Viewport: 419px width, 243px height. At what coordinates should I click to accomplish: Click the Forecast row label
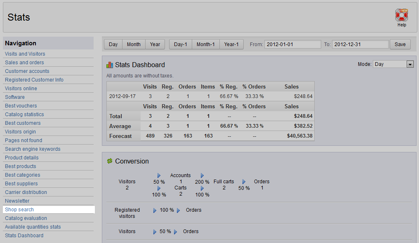[x=120, y=136]
